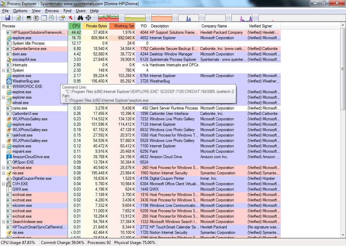
Task: Select the crosshair Find Window's Process icon
Action: pyautogui.click(x=88, y=18)
